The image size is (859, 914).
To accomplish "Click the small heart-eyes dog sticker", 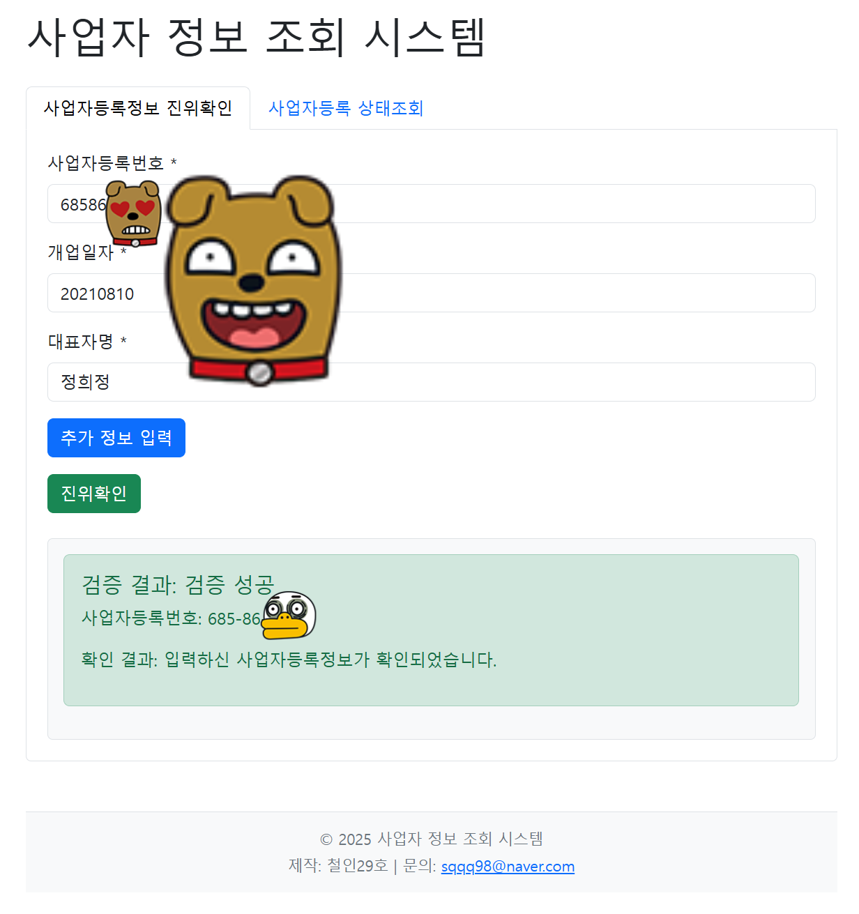I will coord(133,214).
